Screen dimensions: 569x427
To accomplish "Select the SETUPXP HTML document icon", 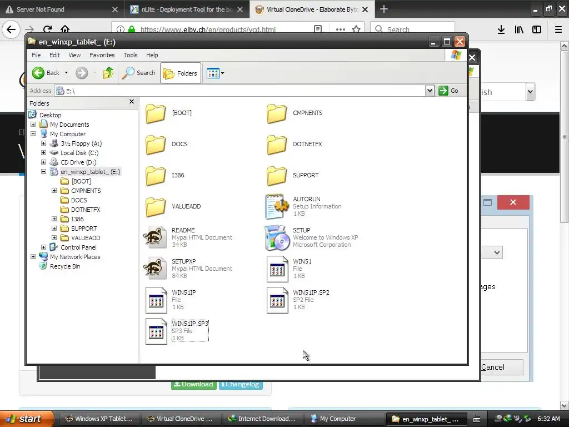I will [156, 269].
